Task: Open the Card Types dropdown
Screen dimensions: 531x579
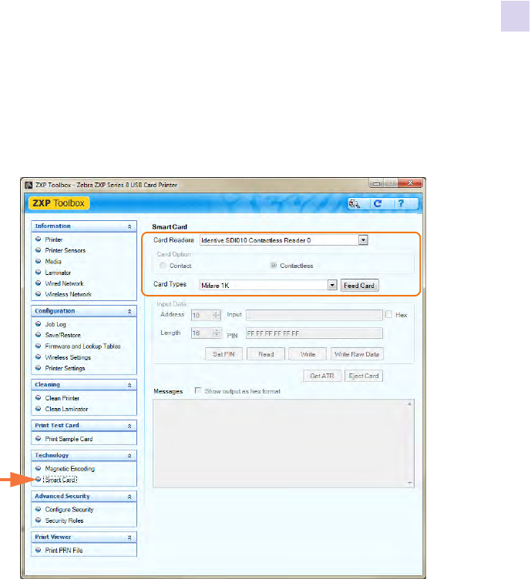Action: [x=332, y=285]
